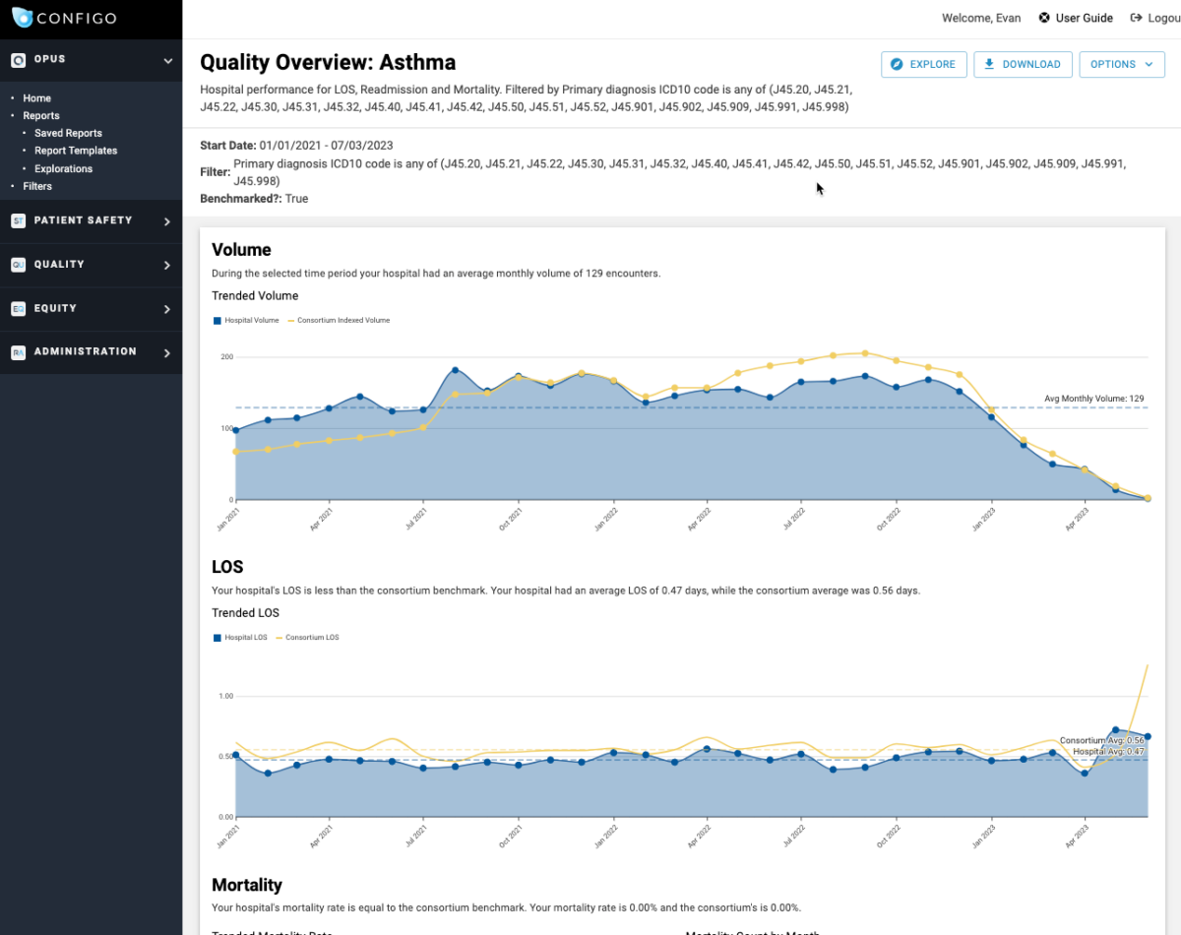Select Filters from the sidebar menu
This screenshot has width=1181, height=935.
pos(37,186)
